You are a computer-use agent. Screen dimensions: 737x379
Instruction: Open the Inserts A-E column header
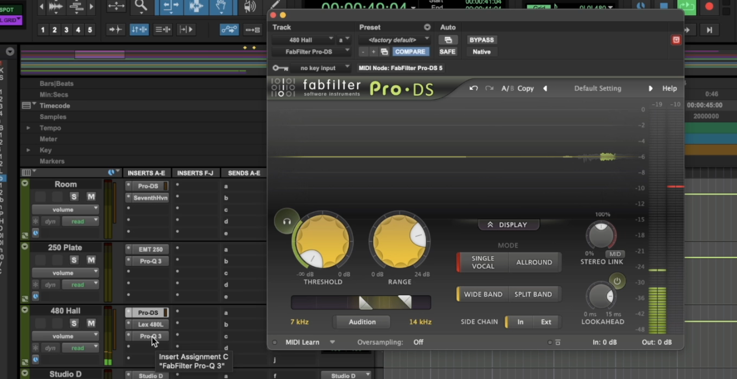pyautogui.click(x=146, y=173)
